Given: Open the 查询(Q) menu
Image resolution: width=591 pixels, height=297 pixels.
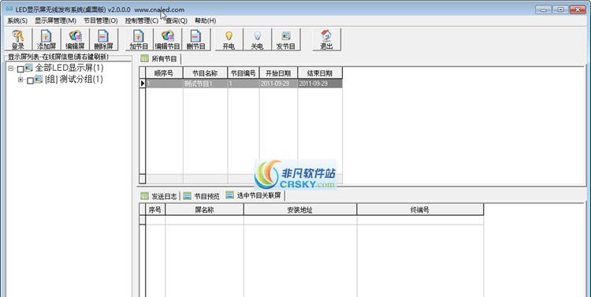Looking at the screenshot, I should click(x=177, y=20).
